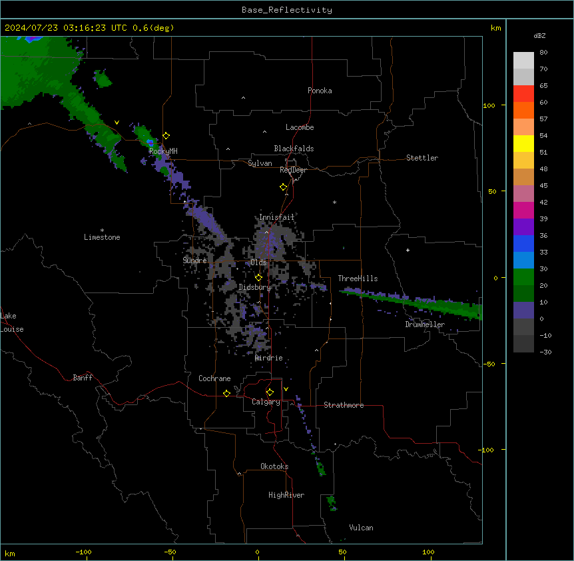Select the yellow diamond marker under Cochrane
574x561 pixels.
[226, 393]
